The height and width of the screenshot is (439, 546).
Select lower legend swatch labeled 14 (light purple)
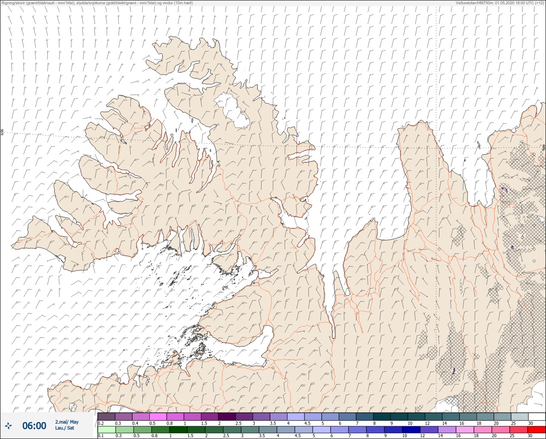tap(447, 429)
